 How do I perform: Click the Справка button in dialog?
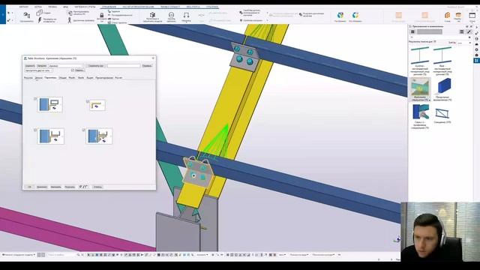147,66
